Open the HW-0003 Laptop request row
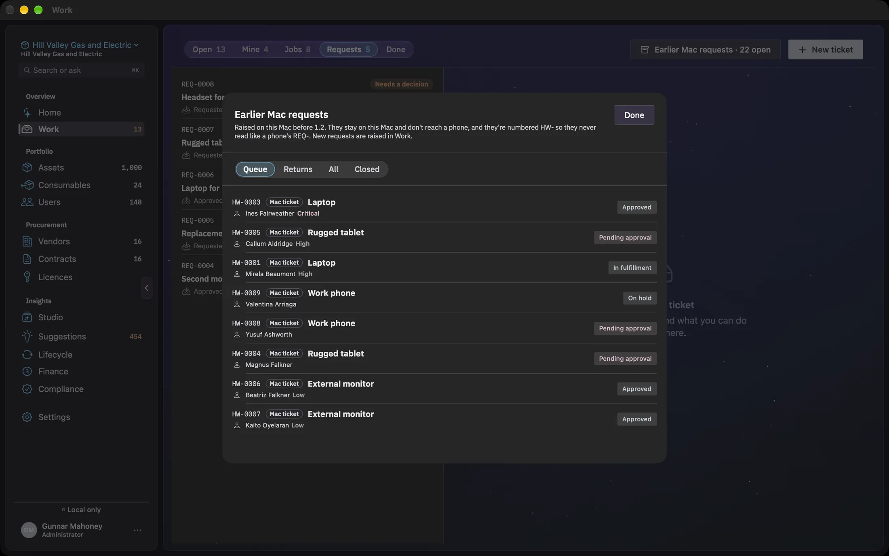 tap(444, 207)
